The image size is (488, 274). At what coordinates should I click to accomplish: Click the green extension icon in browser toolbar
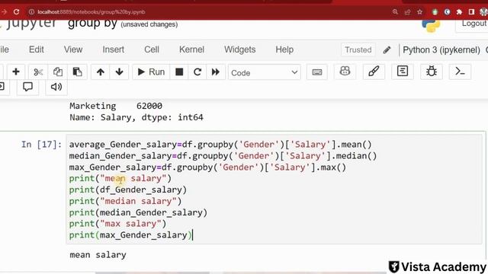pos(435,12)
